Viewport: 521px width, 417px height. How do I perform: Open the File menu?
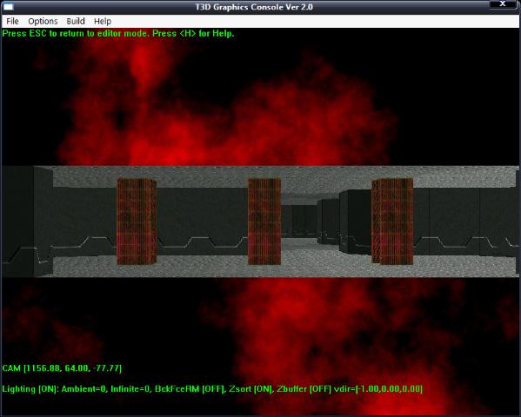pos(12,21)
